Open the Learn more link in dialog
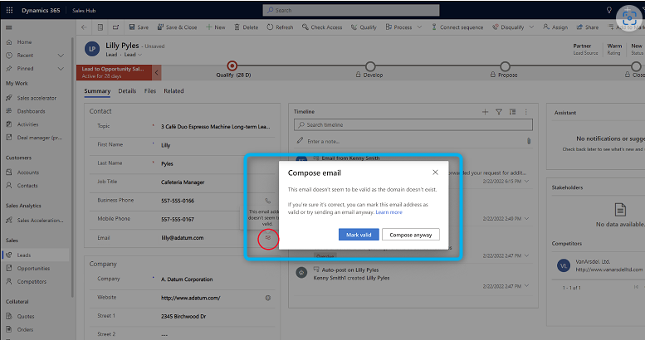 (388, 212)
